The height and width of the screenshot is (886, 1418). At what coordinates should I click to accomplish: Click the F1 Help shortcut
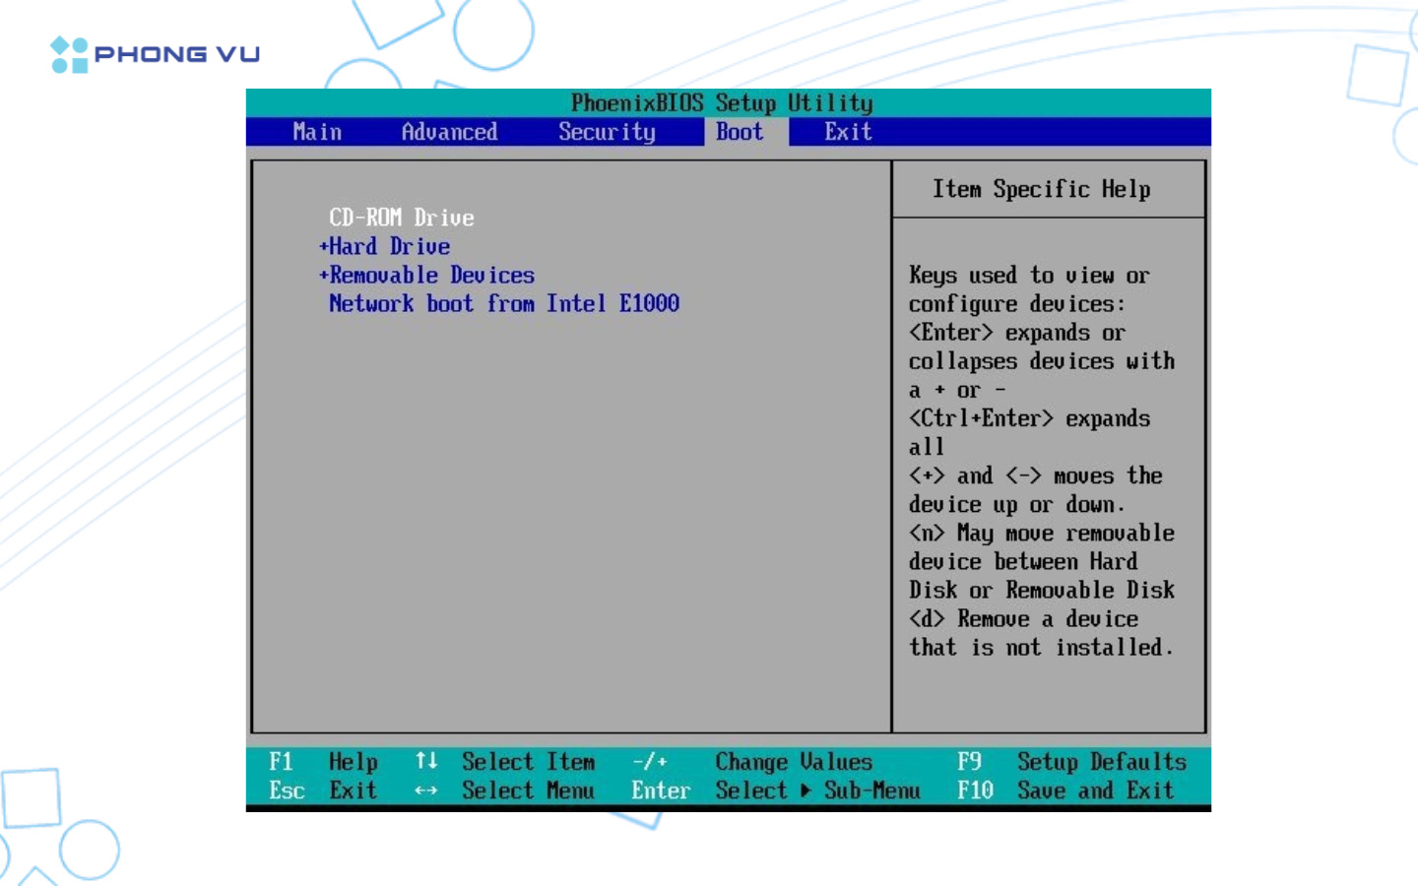(x=323, y=762)
